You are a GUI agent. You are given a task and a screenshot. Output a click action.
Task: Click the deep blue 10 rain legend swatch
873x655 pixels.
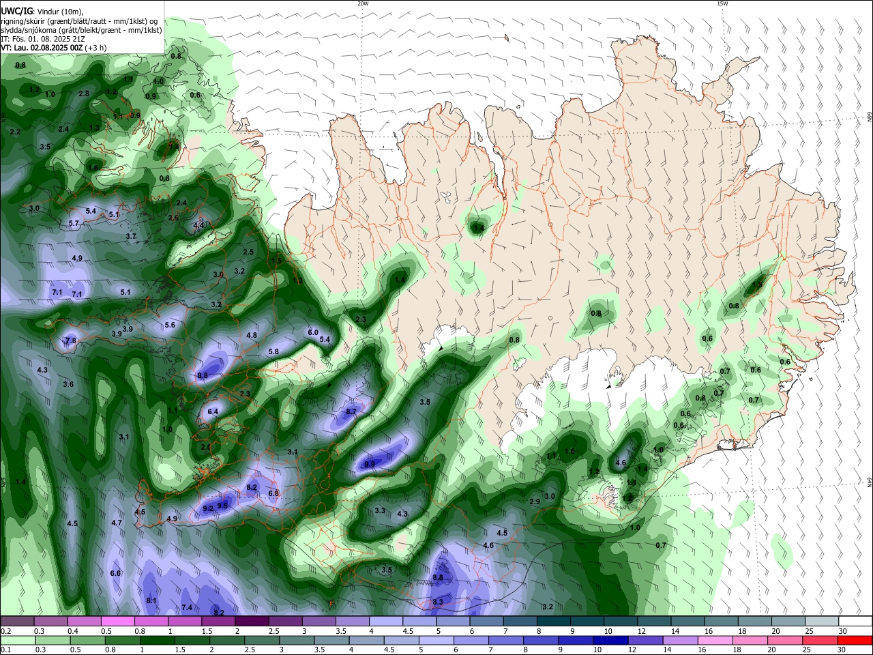(610, 641)
